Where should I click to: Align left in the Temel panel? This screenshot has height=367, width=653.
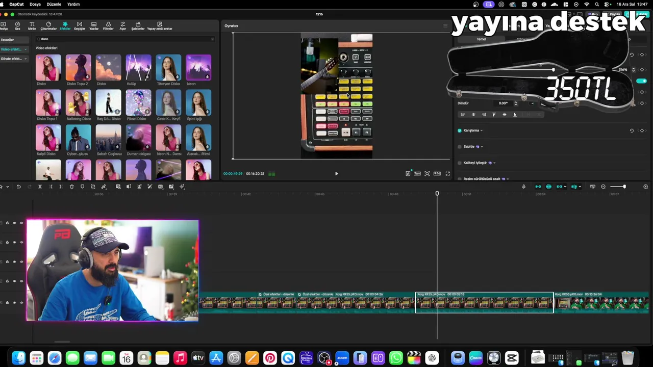[x=463, y=115]
